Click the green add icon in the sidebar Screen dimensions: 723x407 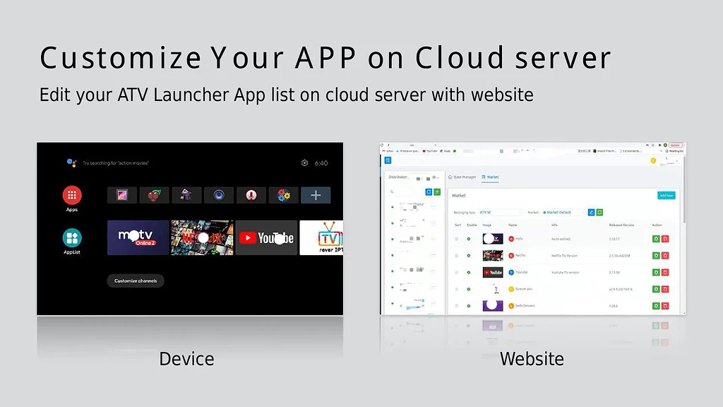click(436, 191)
